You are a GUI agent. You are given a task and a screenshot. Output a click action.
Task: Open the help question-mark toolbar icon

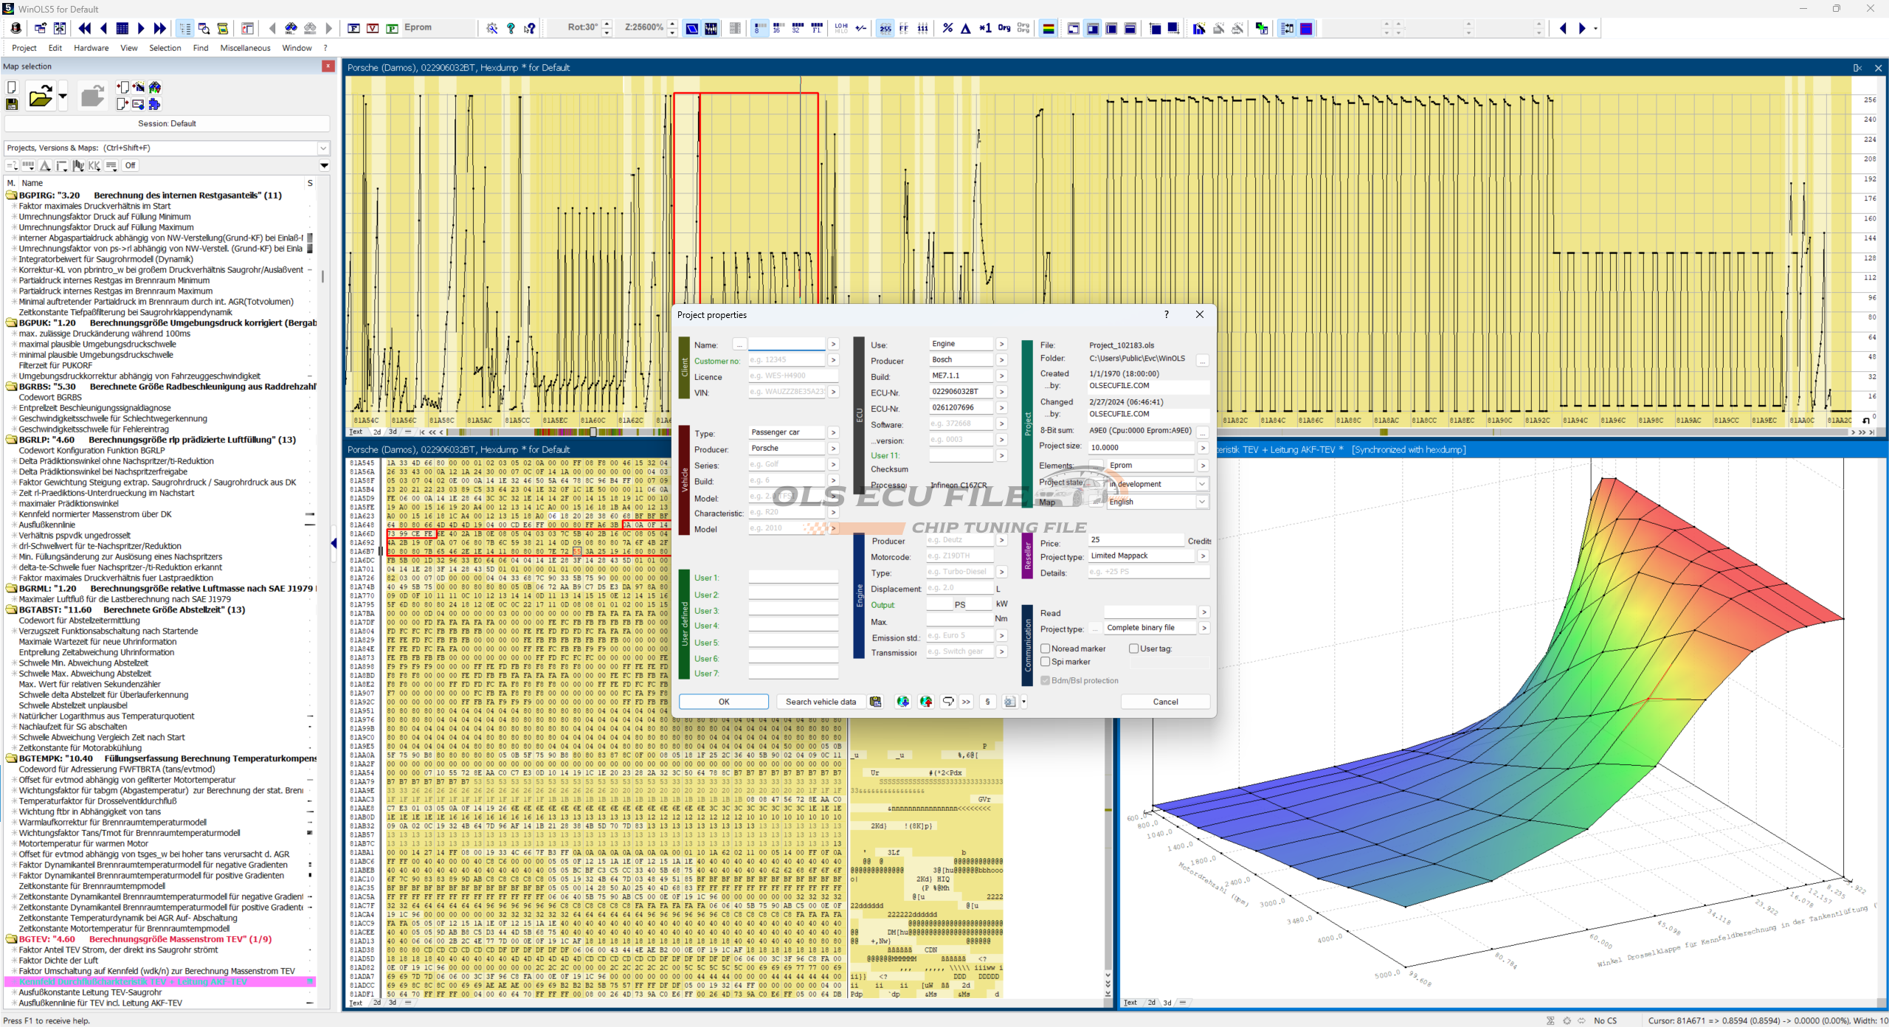[x=511, y=28]
